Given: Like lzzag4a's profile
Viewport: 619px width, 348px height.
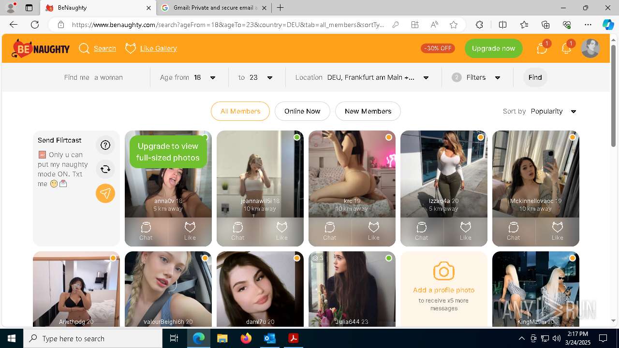Looking at the screenshot, I should pyautogui.click(x=466, y=231).
